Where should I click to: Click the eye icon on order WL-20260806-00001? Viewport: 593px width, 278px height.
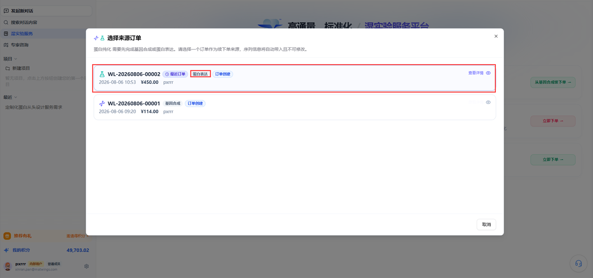(488, 102)
